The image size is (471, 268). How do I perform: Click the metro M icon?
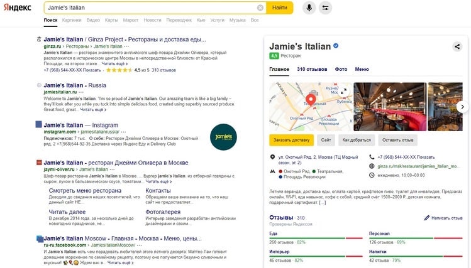tap(272, 171)
